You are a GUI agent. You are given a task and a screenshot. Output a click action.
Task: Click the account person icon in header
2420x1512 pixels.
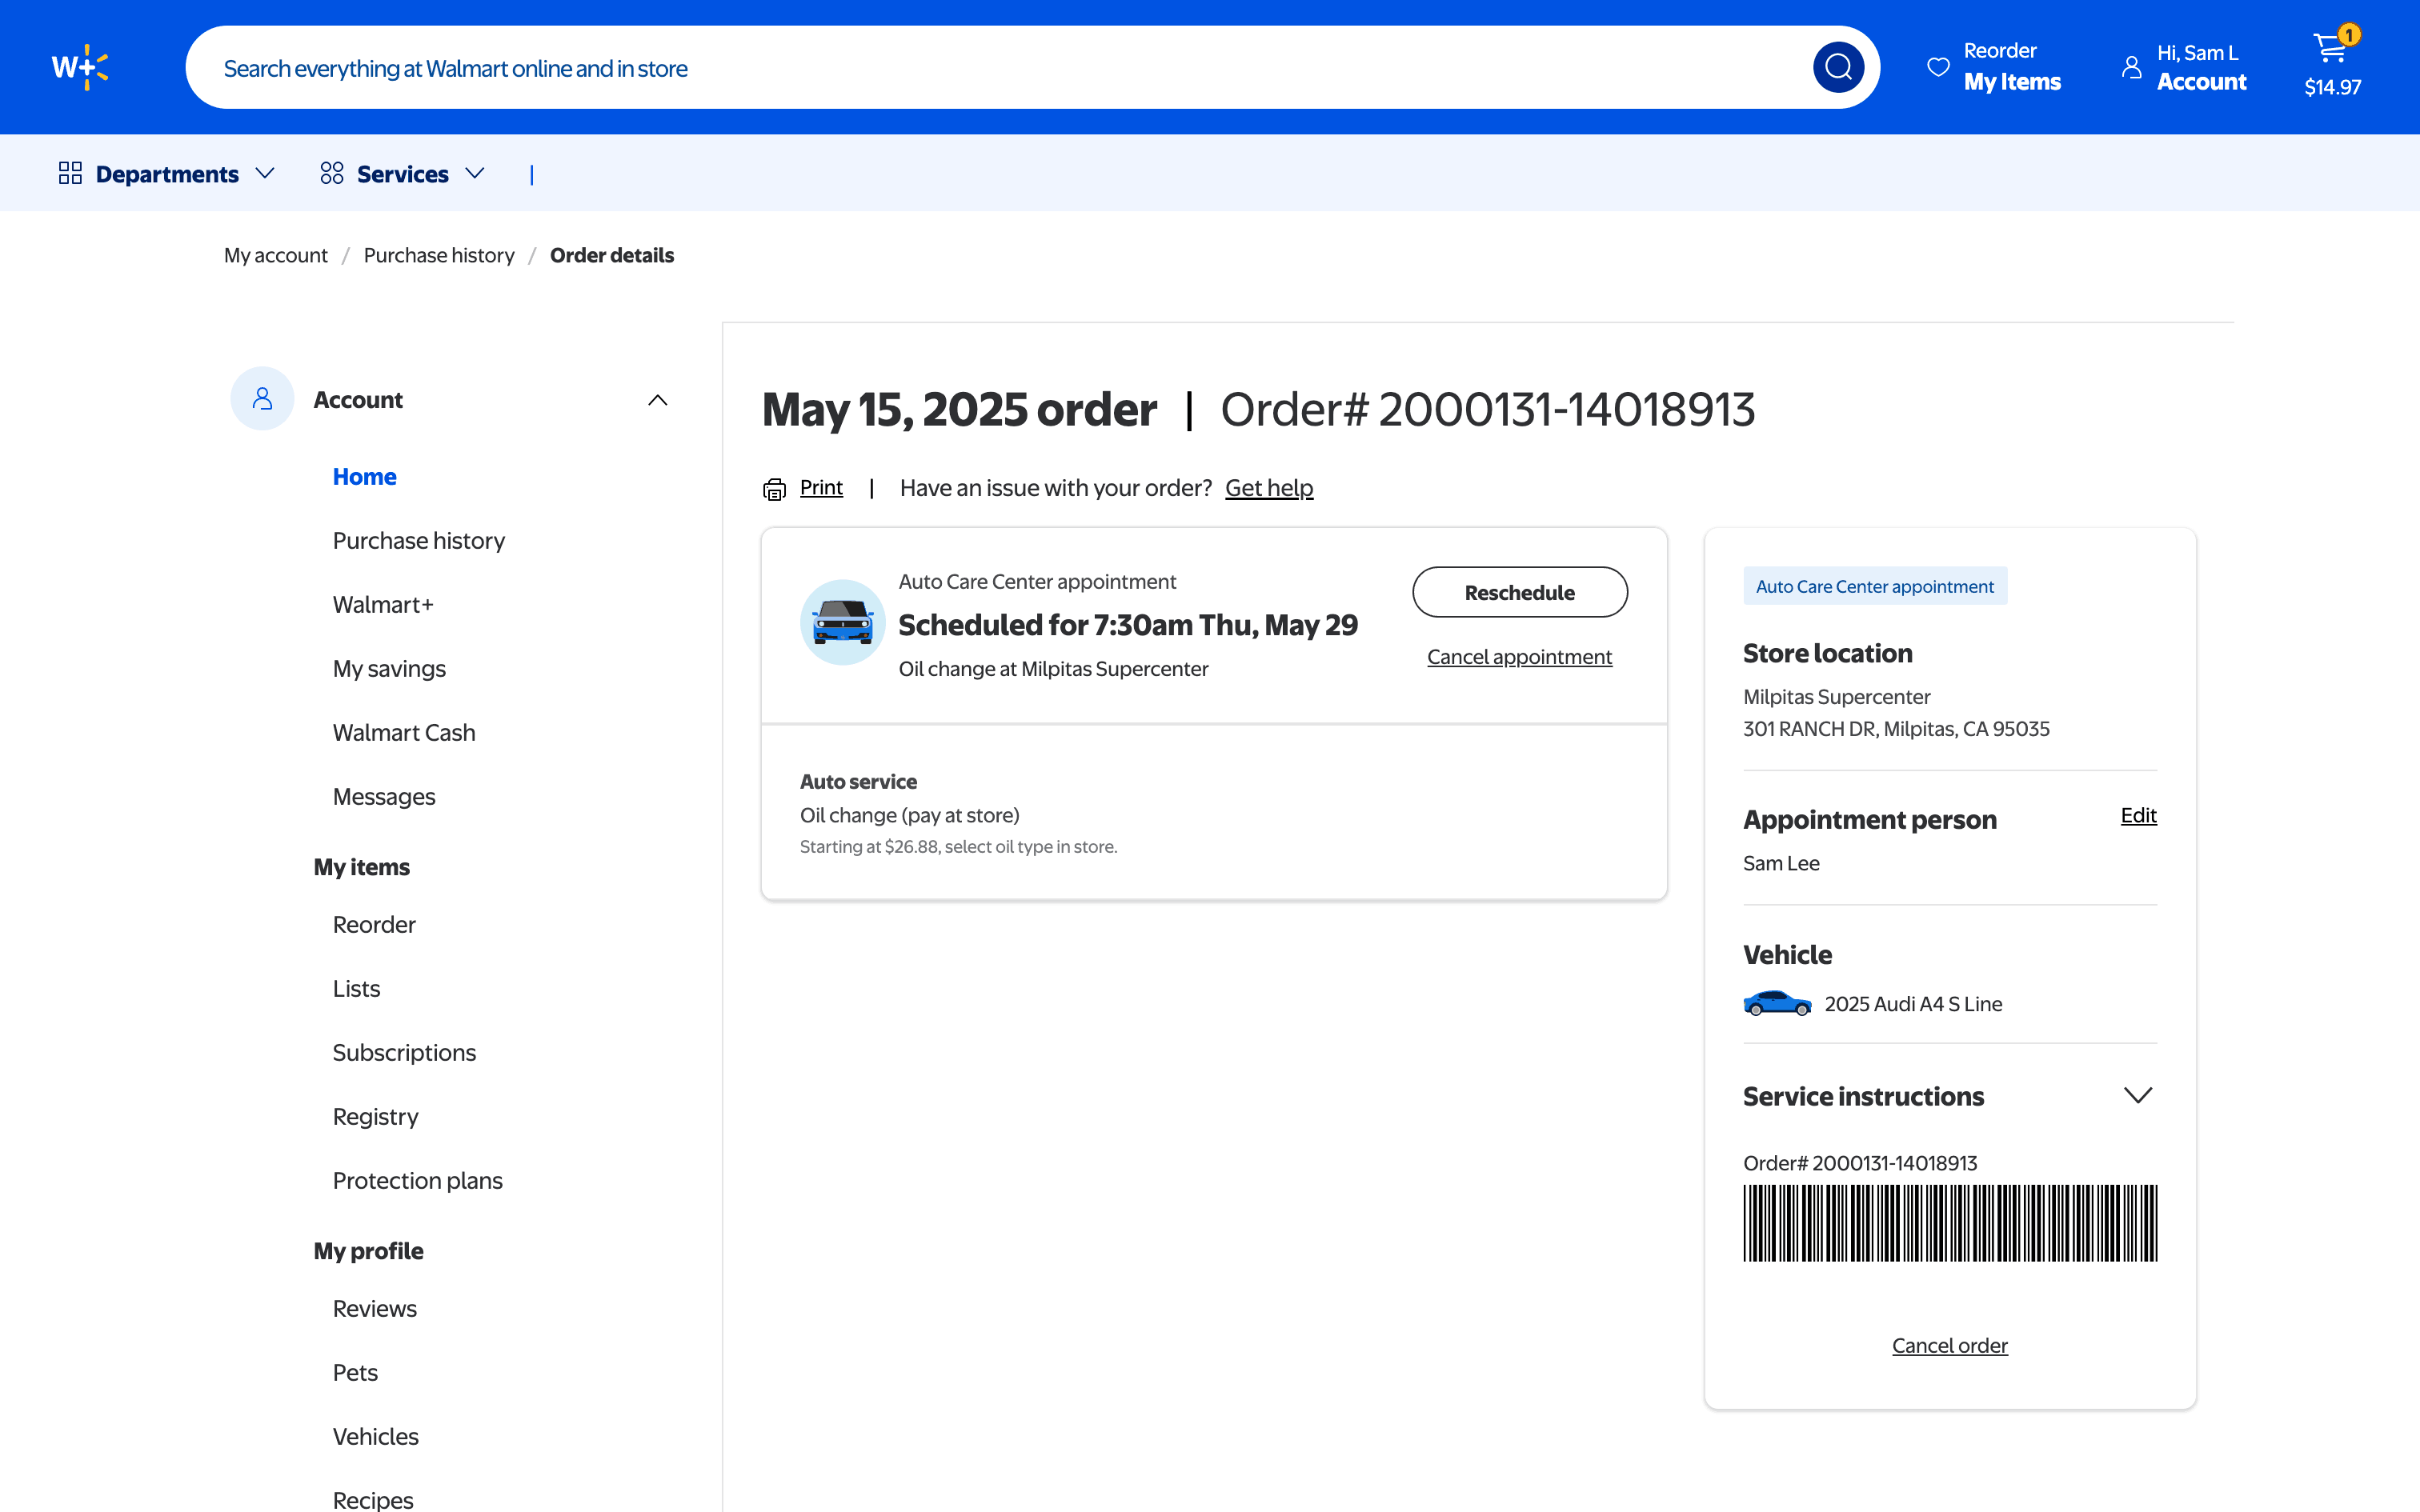click(2131, 67)
